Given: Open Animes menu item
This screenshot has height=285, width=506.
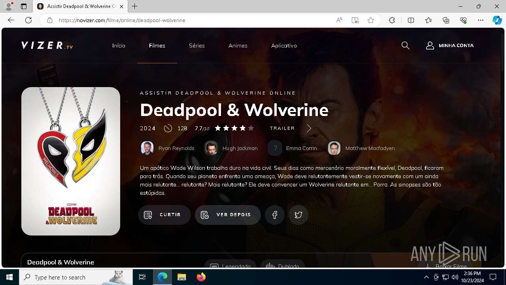Looking at the screenshot, I should [x=238, y=46].
